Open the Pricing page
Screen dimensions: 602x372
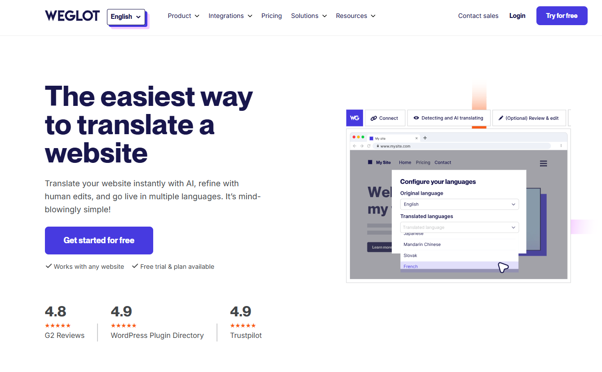tap(272, 16)
